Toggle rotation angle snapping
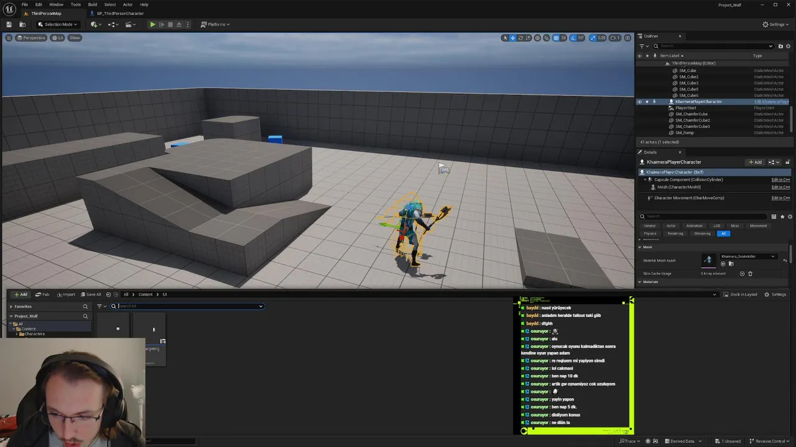This screenshot has height=447, width=796. [x=573, y=38]
